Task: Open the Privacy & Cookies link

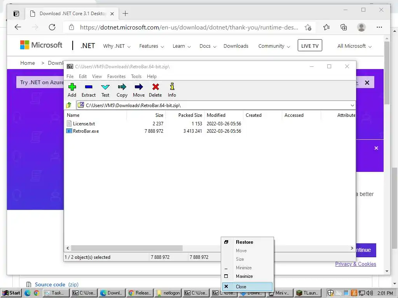Action: (x=355, y=264)
